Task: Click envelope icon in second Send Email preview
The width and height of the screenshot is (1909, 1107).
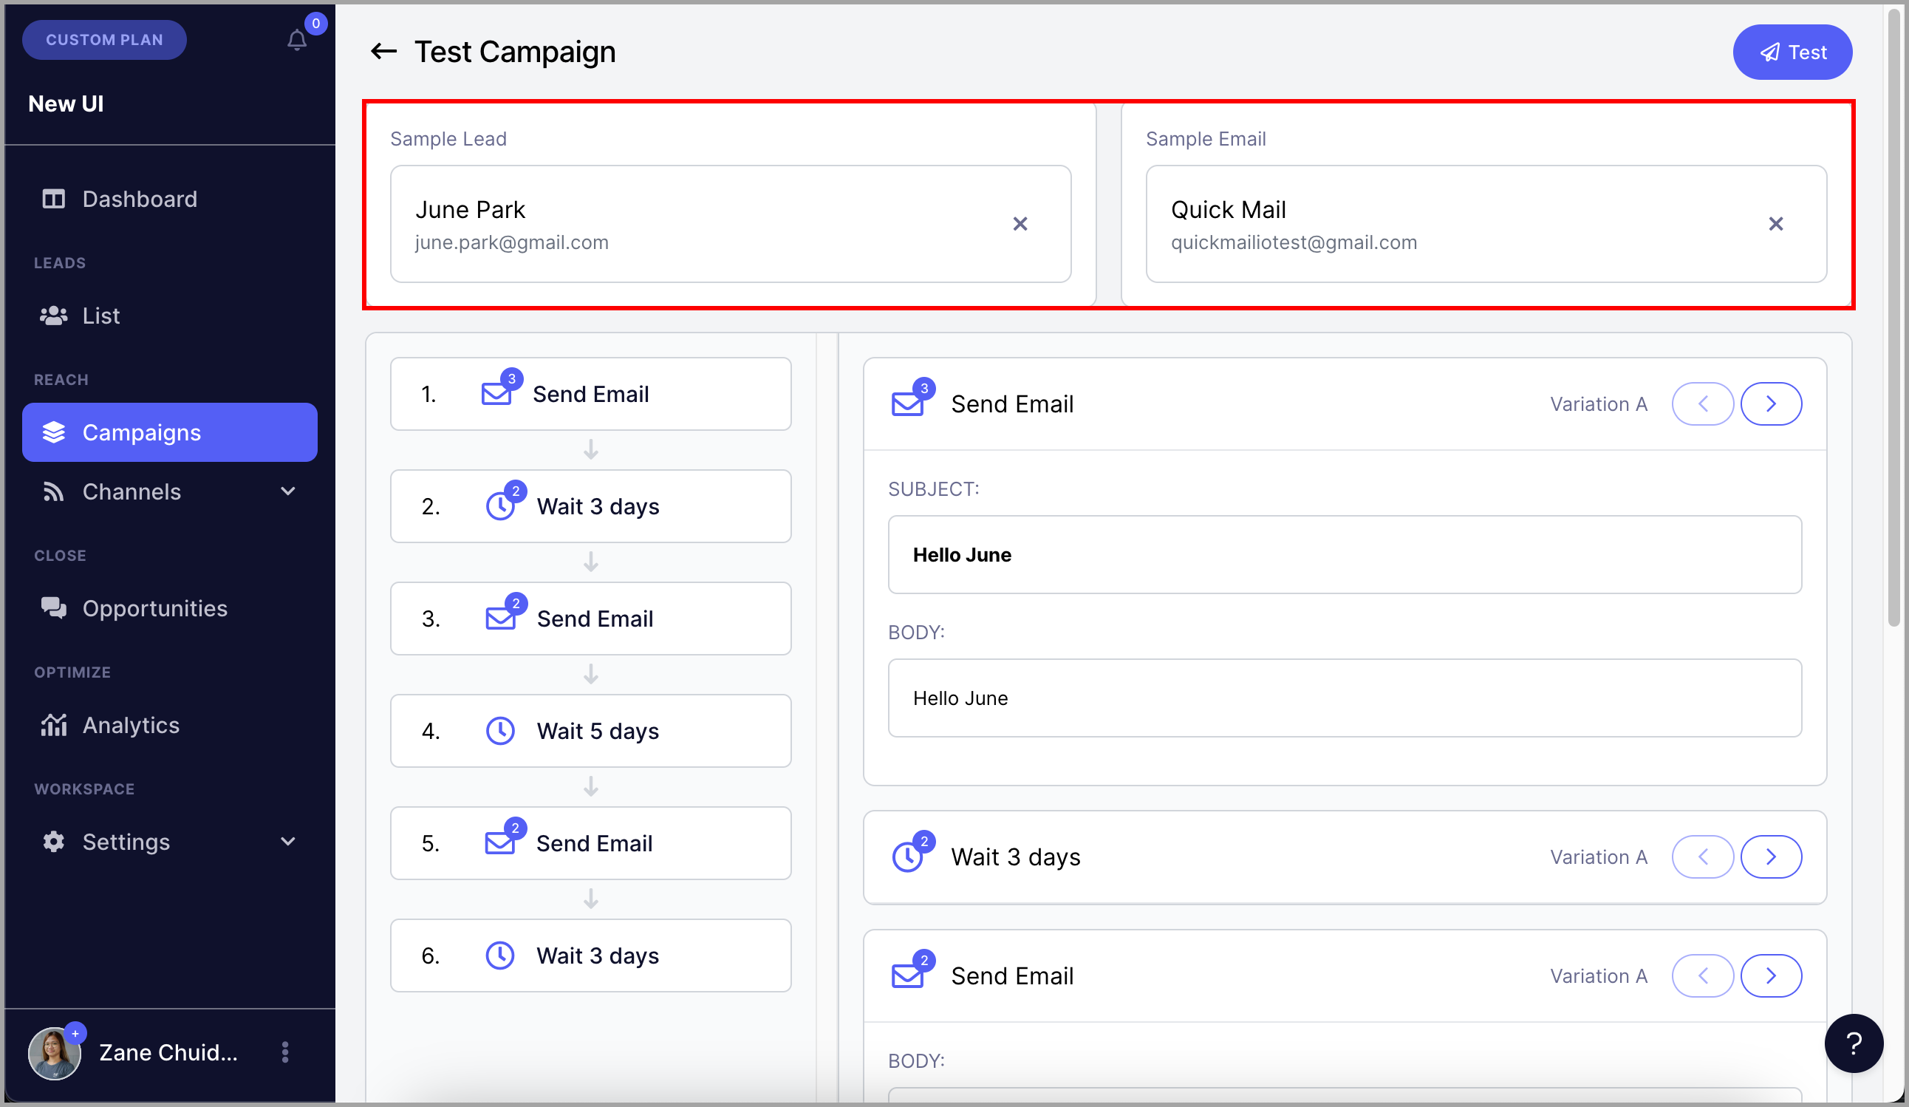Action: click(907, 976)
